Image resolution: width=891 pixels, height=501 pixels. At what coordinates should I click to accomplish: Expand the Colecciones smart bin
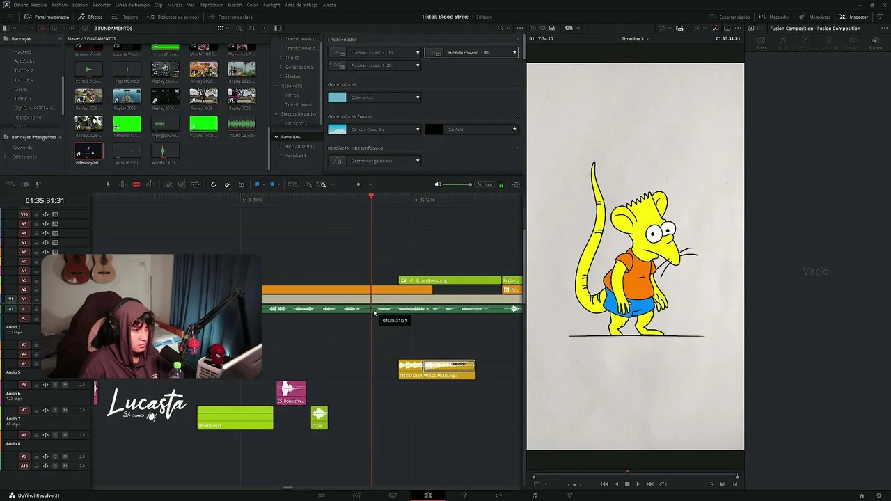[x=6, y=157]
